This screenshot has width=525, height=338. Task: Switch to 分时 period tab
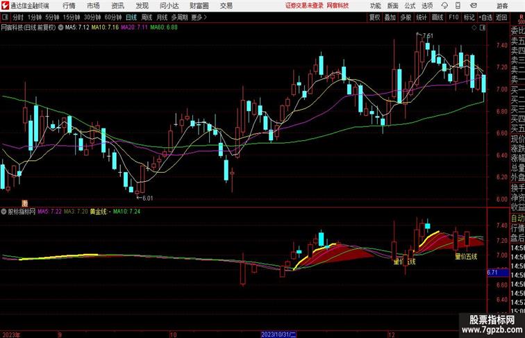[18, 17]
